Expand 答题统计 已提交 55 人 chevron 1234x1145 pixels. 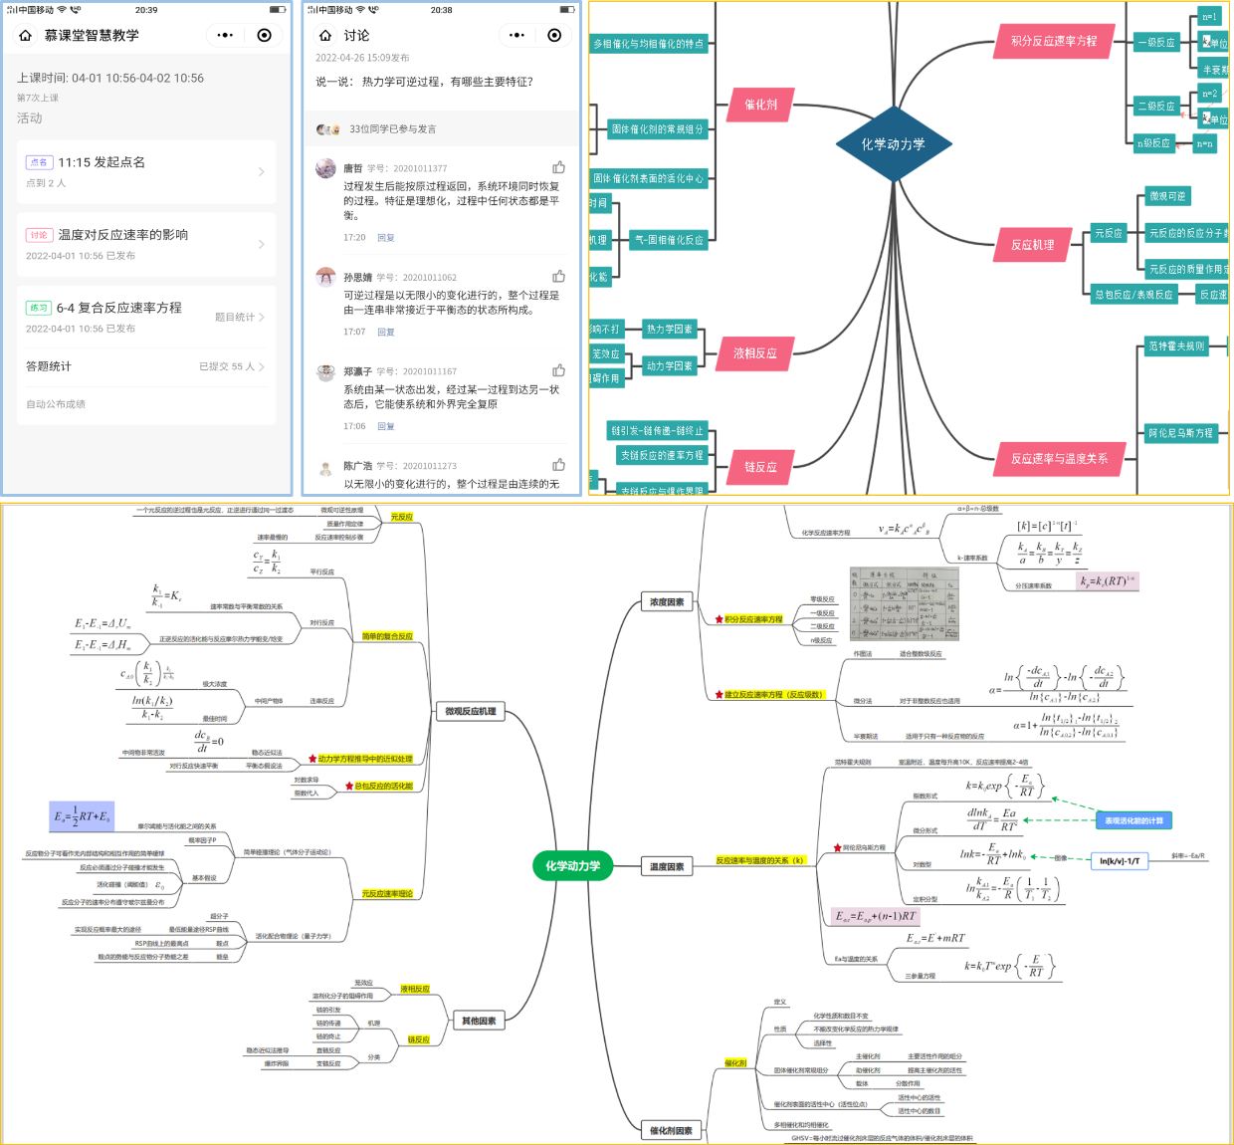click(x=262, y=366)
